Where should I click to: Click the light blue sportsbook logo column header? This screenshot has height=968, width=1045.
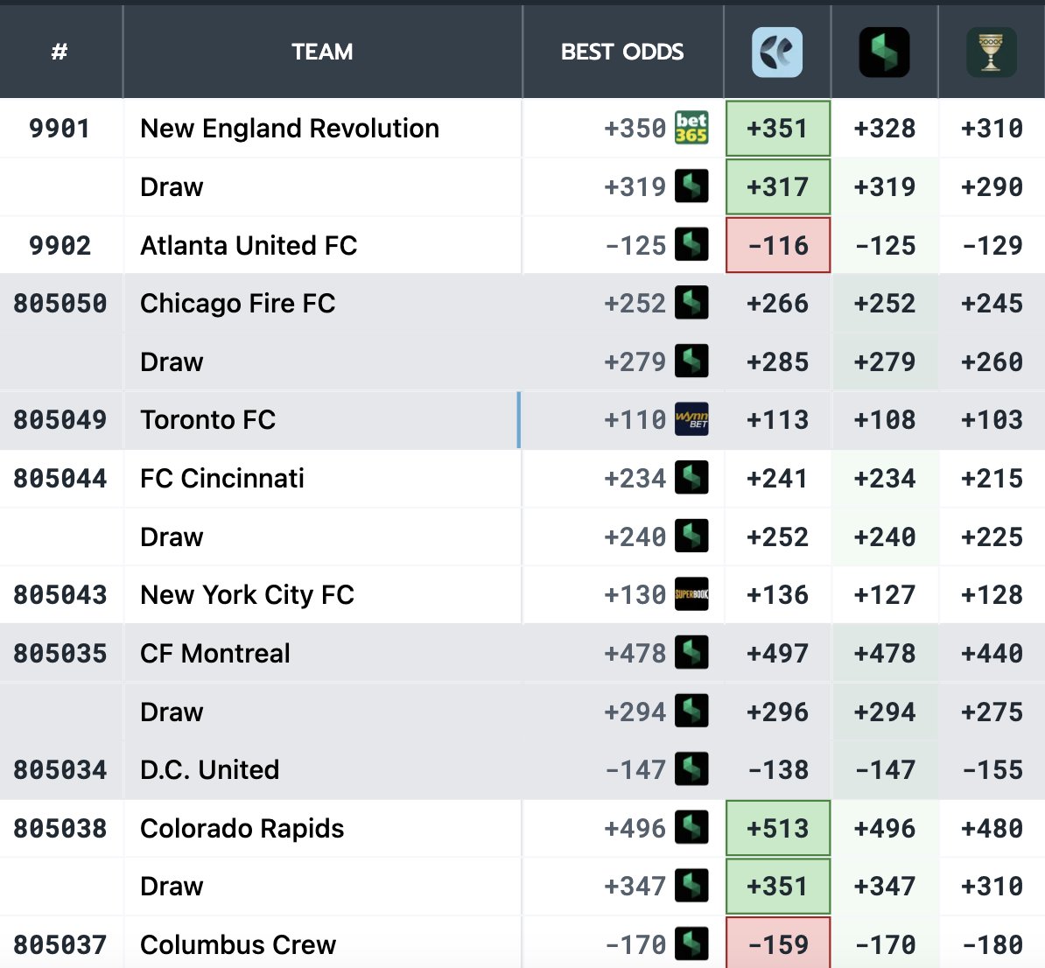click(777, 52)
